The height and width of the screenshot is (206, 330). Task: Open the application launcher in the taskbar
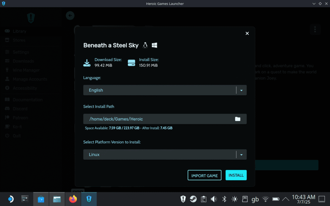coord(10,199)
